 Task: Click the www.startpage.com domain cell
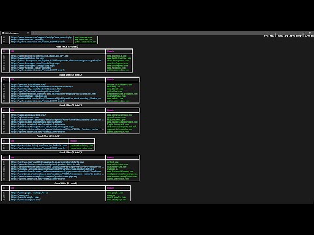click(x=116, y=200)
